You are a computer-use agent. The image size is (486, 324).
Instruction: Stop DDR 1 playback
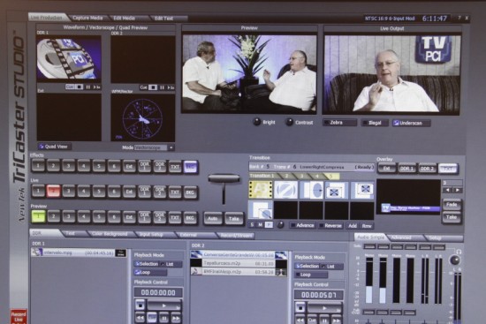coord(140,305)
